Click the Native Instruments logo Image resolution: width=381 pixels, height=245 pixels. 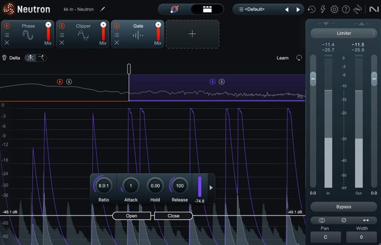tap(374, 9)
